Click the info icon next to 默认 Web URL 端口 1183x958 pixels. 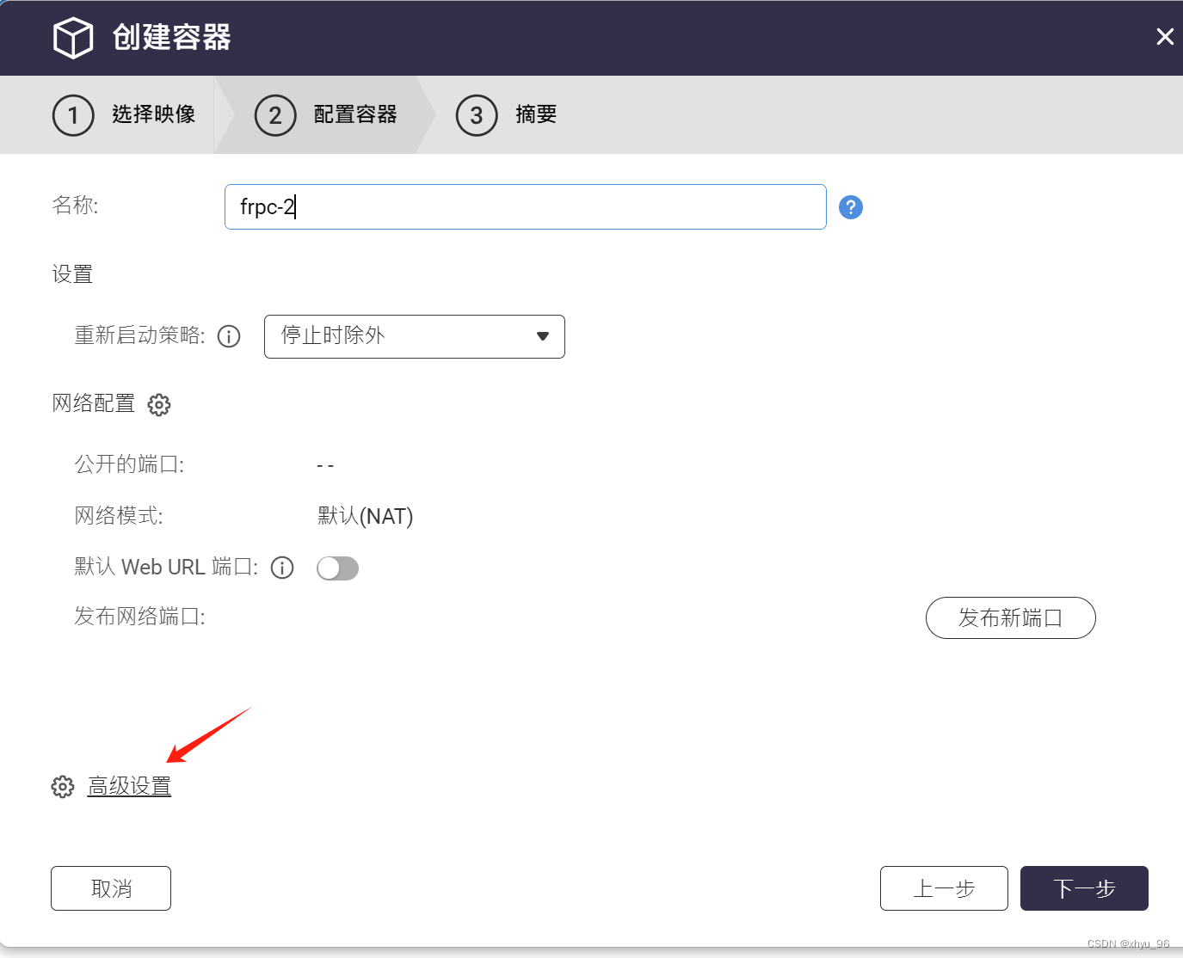coord(281,568)
